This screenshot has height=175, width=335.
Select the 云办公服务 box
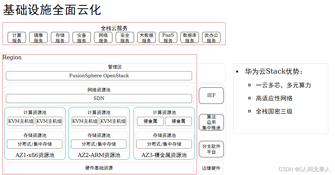point(211,37)
